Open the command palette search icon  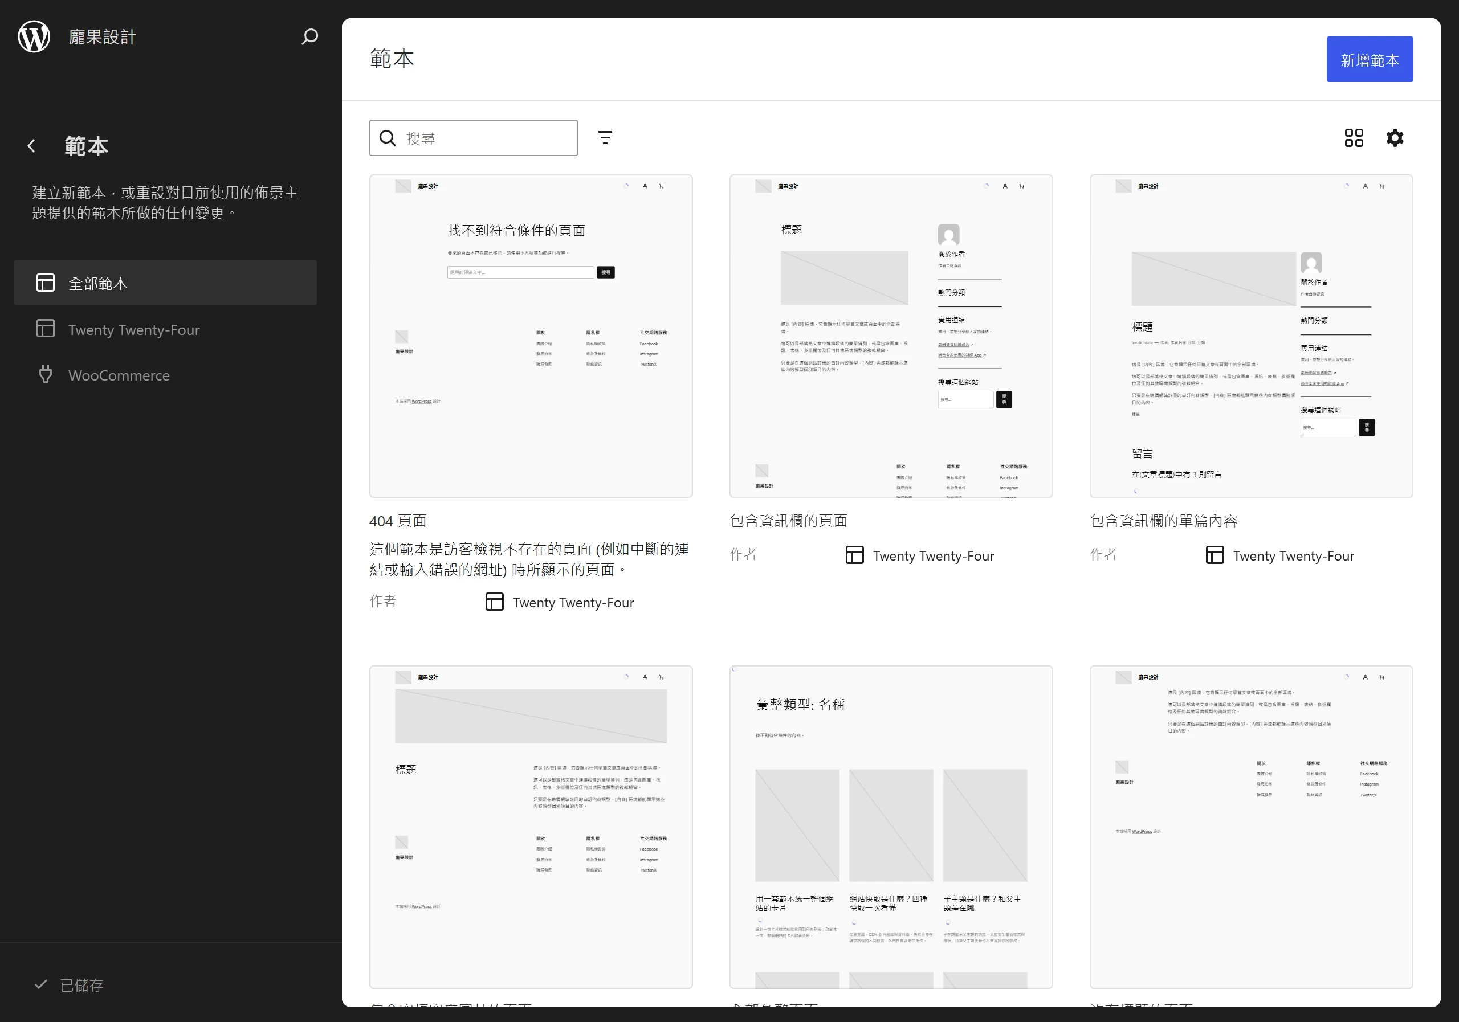[x=309, y=37]
